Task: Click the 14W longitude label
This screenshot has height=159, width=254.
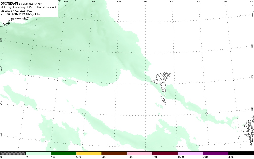Action: [66, 2]
